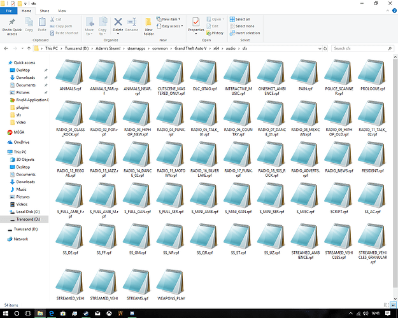Switch to the Share ribbon tab
This screenshot has height=318, width=398.
[45, 11]
